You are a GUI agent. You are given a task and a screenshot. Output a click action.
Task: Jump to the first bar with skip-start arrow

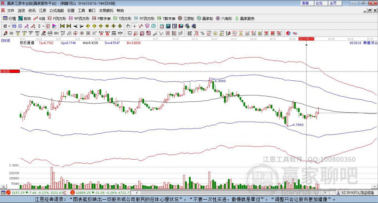click(62, 26)
